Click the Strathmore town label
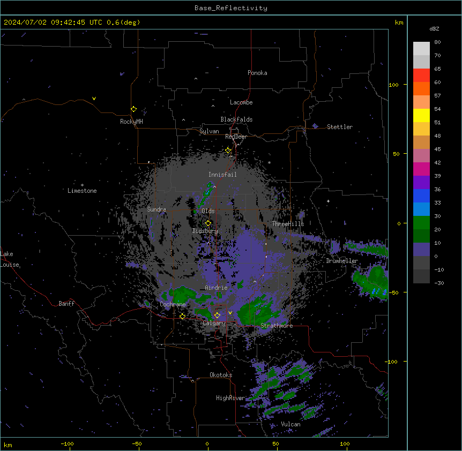 (277, 326)
